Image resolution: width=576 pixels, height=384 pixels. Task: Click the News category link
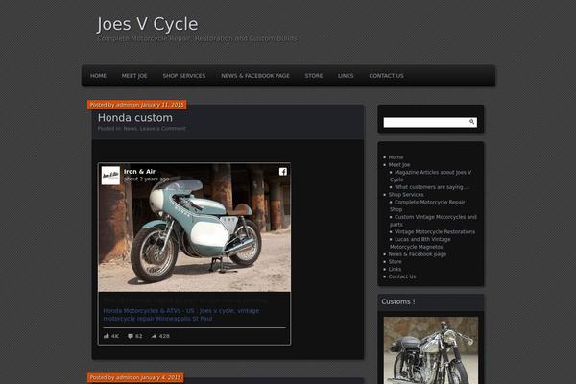[130, 129]
